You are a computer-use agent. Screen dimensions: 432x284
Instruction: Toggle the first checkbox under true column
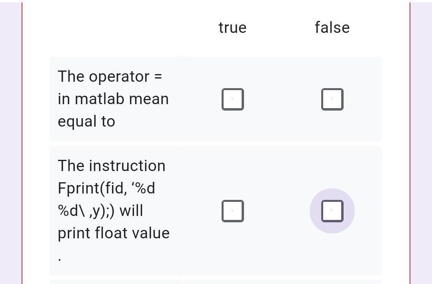(233, 99)
